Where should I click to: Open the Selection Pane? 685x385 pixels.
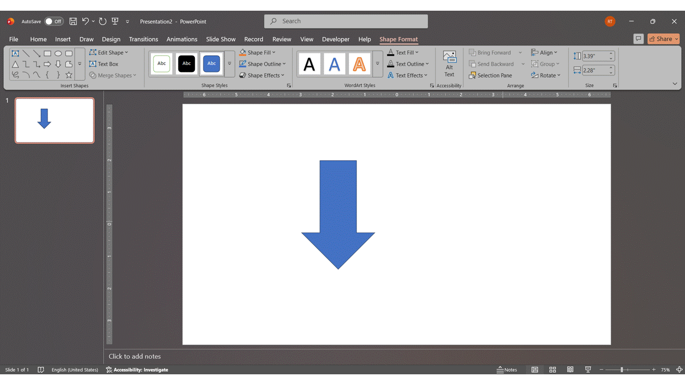(x=490, y=75)
